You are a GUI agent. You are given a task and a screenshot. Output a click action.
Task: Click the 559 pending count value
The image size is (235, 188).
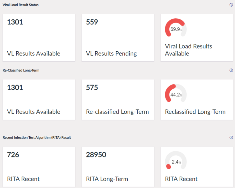92,22
